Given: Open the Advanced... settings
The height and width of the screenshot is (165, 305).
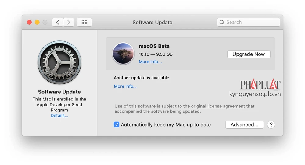Looking at the screenshot, I should (244, 125).
